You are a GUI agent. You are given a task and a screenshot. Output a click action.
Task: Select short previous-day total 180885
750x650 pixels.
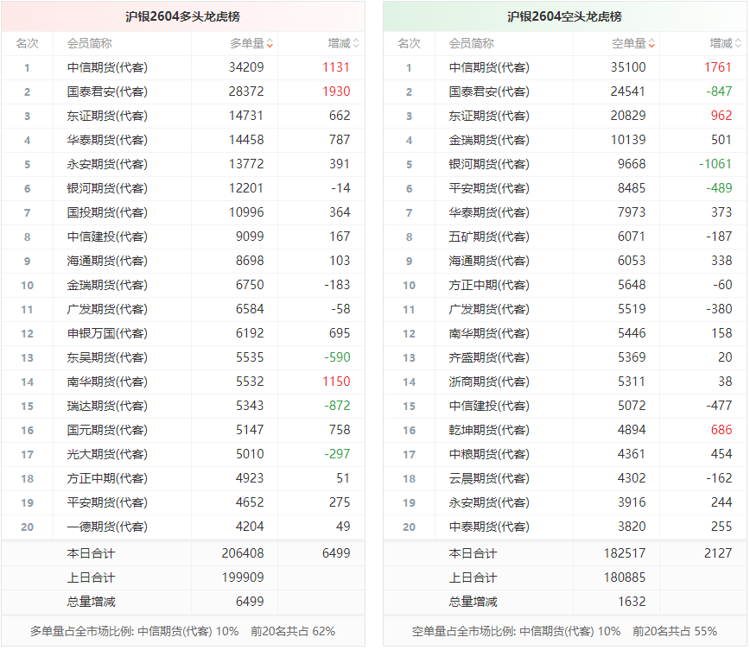624,577
